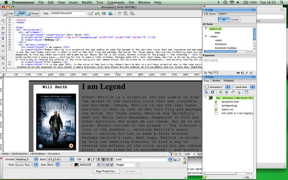This screenshot has height=180, width=288.
Task: Click the Files panel refresh icon
Action: (x=213, y=92)
